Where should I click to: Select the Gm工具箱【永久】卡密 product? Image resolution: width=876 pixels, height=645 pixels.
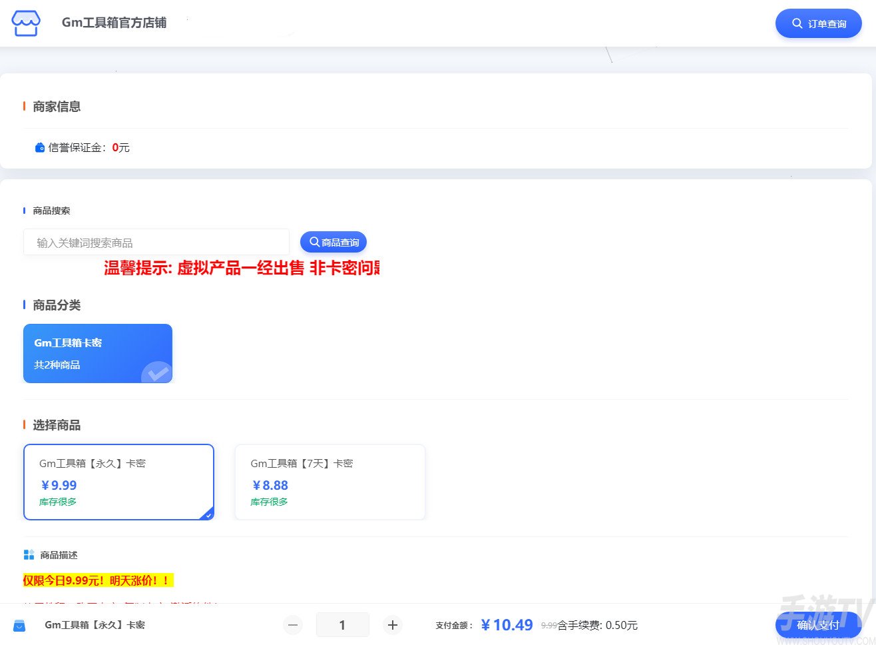118,481
